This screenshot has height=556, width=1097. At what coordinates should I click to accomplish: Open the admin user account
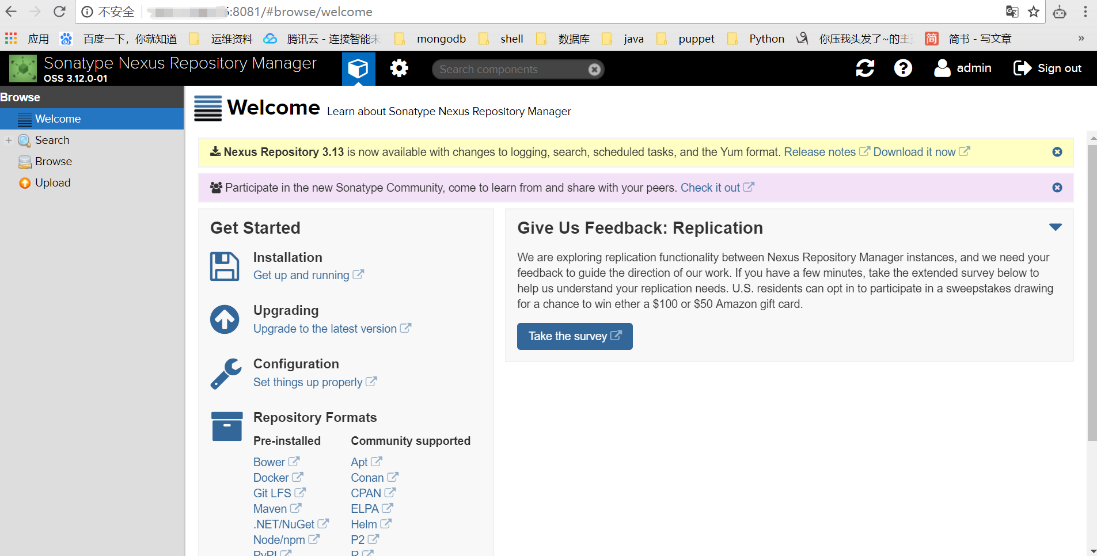coord(962,68)
